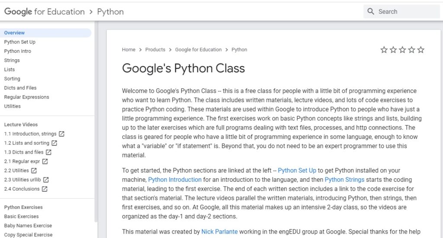This screenshot has width=443, height=238.
Task: Open Lists in the sidebar
Action: tap(10, 70)
